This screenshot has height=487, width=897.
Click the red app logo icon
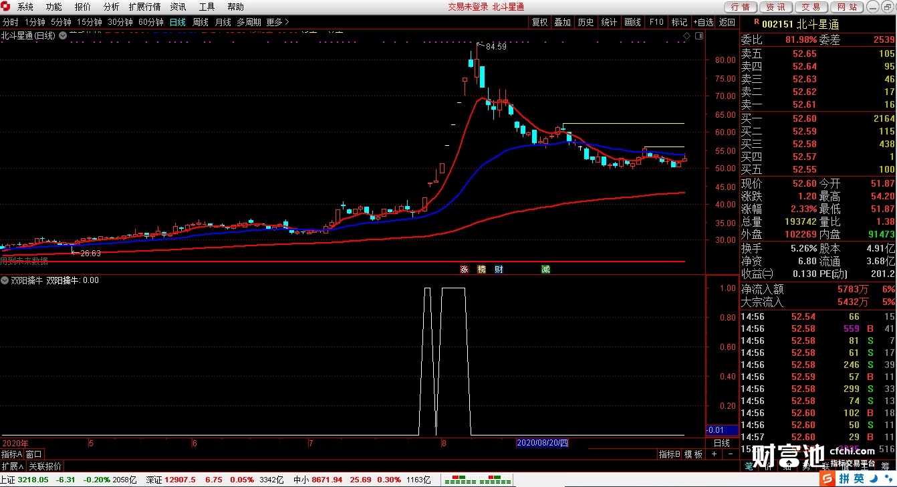coord(7,7)
